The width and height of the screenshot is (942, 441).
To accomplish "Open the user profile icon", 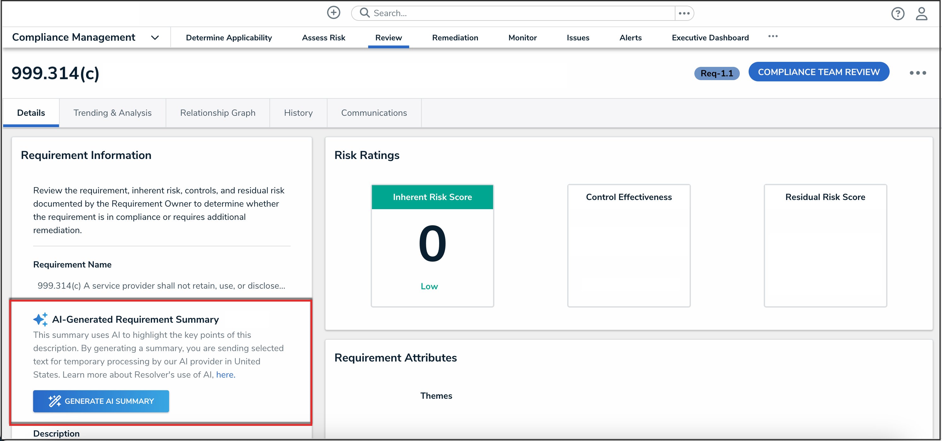I will pyautogui.click(x=921, y=14).
